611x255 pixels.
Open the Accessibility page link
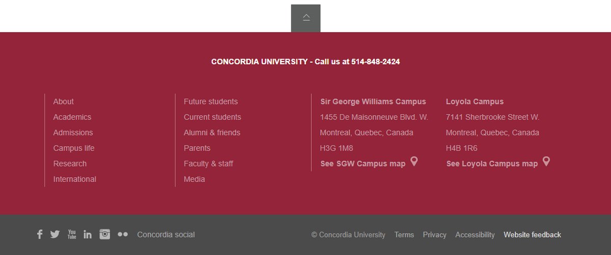click(x=475, y=235)
